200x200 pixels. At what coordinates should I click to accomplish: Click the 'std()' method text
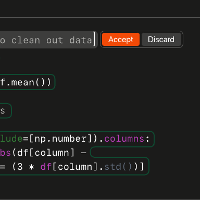[x=119, y=167]
